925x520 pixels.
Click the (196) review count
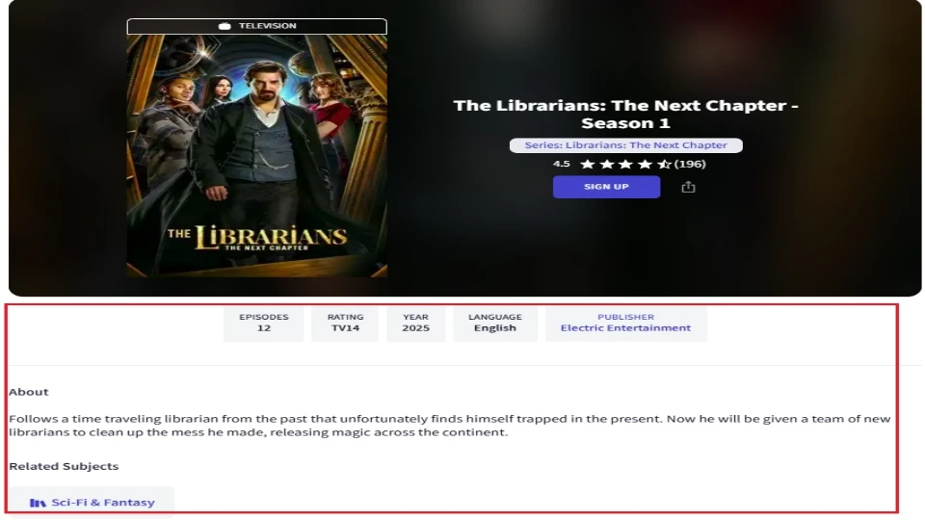[x=690, y=164]
